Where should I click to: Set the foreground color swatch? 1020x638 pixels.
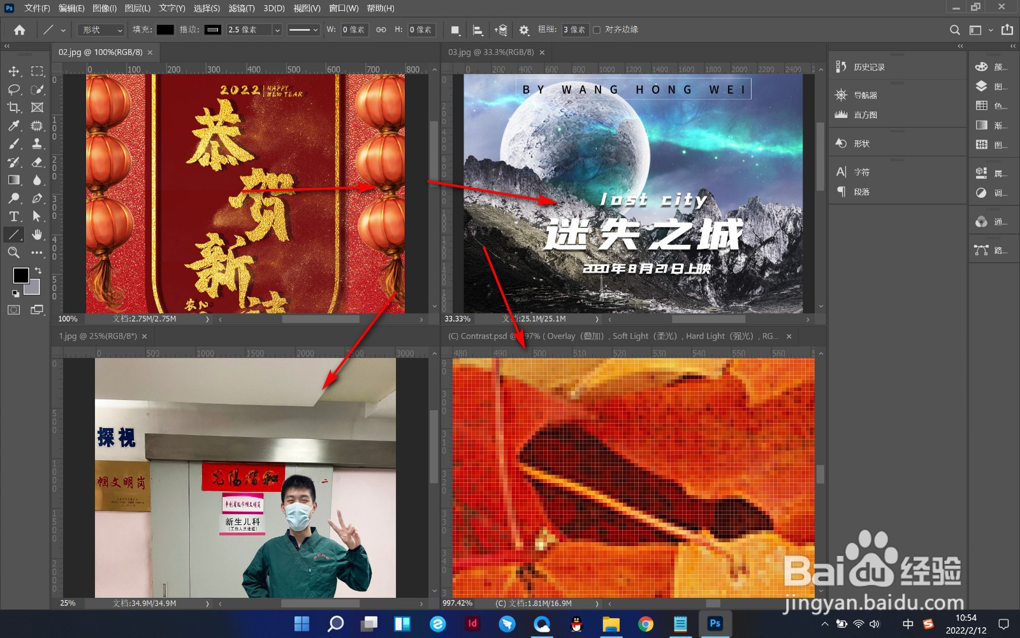tap(20, 275)
